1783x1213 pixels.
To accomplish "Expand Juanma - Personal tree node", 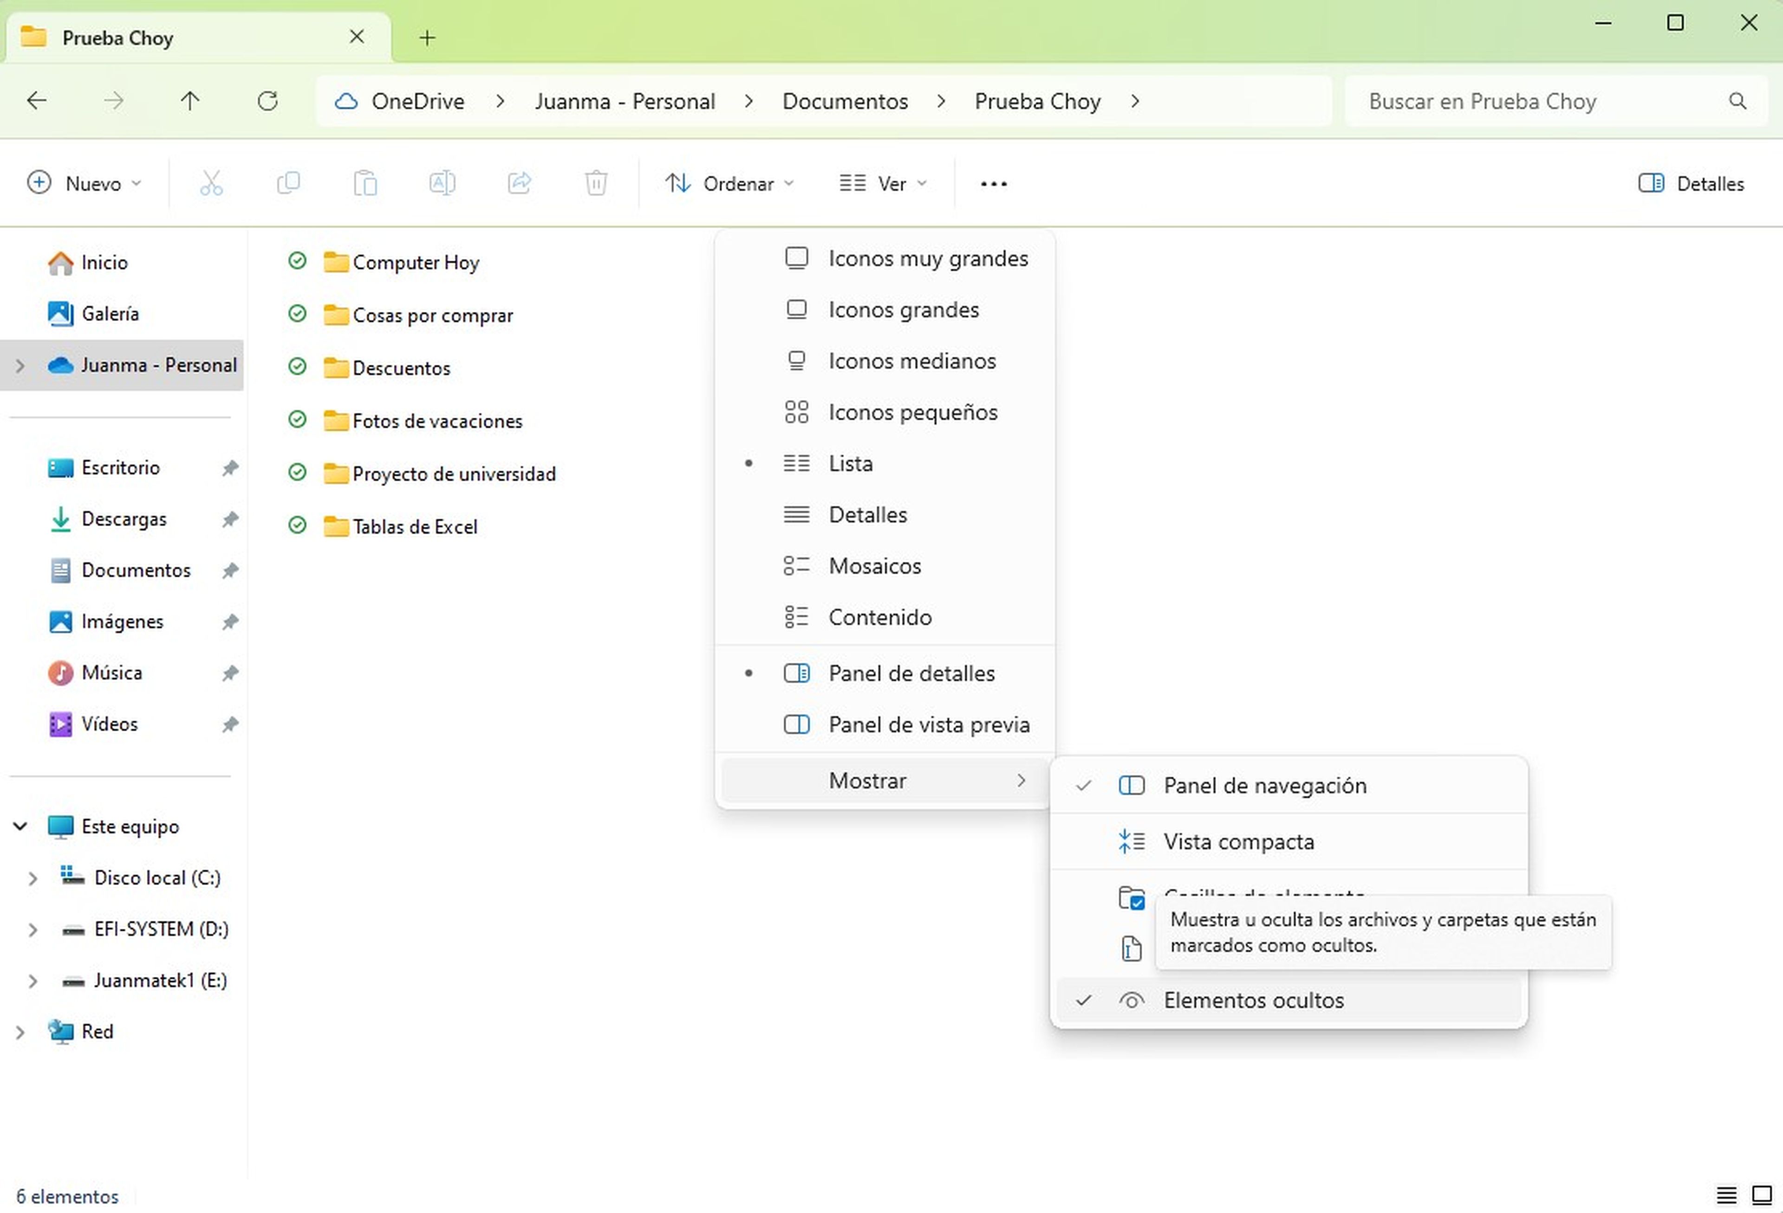I will tap(21, 365).
